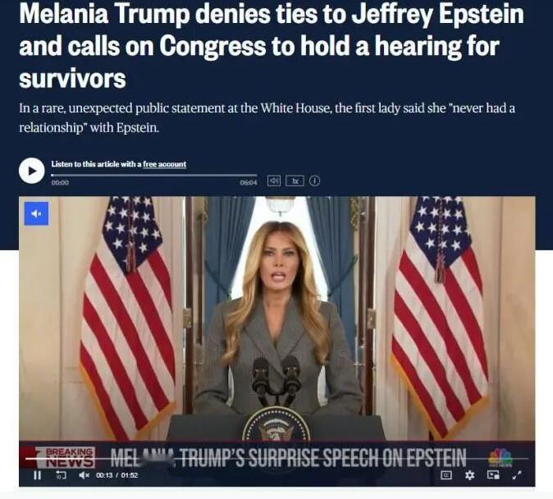Enable picture-in-picture mode
This screenshot has height=499, width=553.
(x=493, y=475)
